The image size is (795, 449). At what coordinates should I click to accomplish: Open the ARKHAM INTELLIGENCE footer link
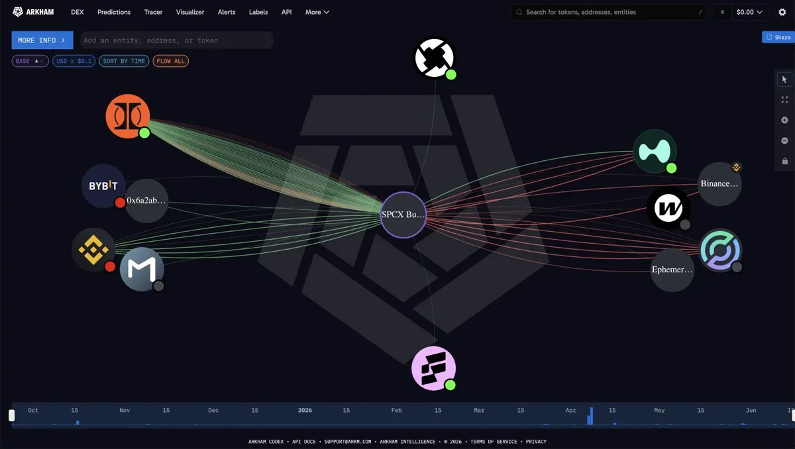[407, 442]
